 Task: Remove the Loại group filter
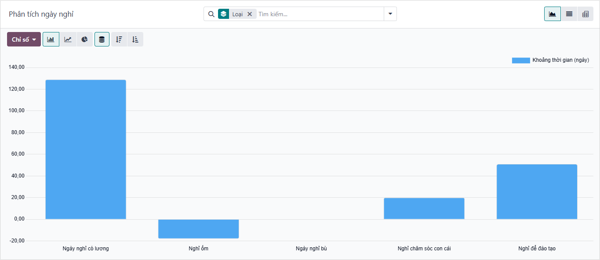250,14
